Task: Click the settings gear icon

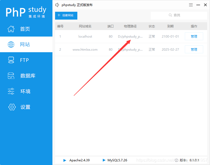Action: click(x=12, y=107)
